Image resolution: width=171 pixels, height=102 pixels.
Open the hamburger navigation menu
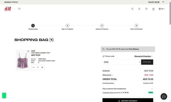[19, 9]
